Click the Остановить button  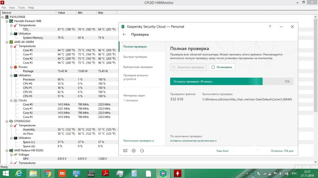pos(222,67)
